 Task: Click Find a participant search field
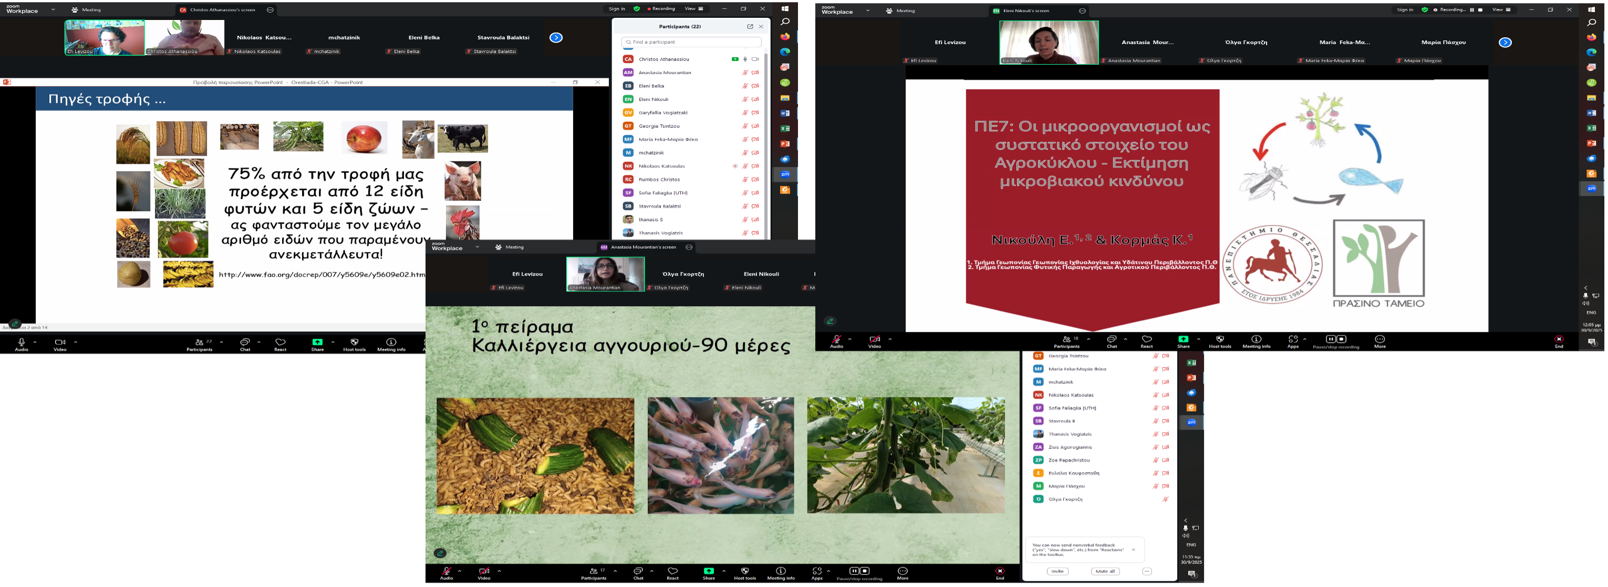(692, 42)
